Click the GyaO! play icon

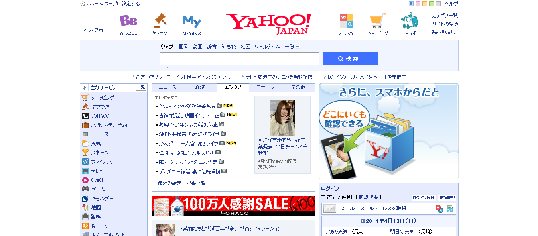pos(85,180)
